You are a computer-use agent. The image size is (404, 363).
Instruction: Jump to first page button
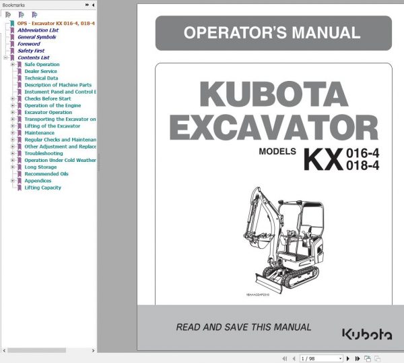pyautogui.click(x=285, y=358)
